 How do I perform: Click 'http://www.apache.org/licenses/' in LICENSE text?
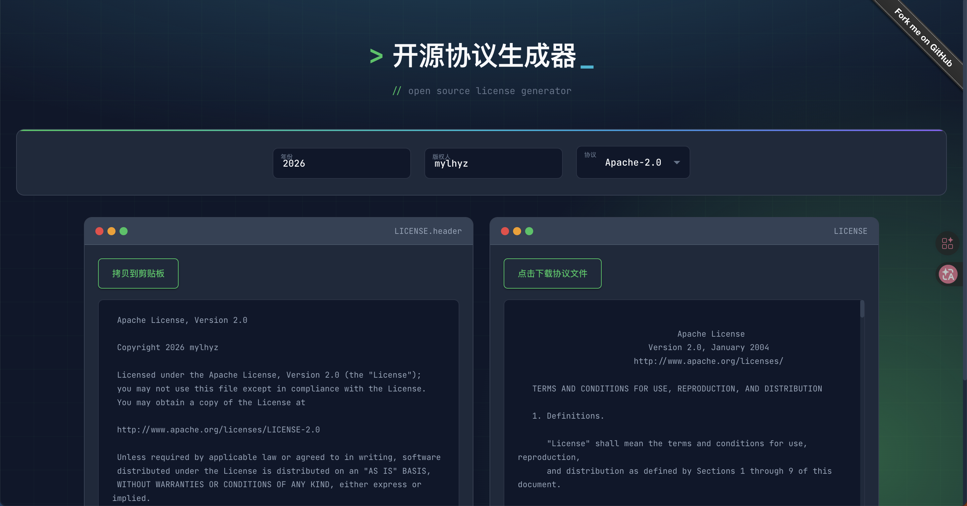tap(708, 361)
